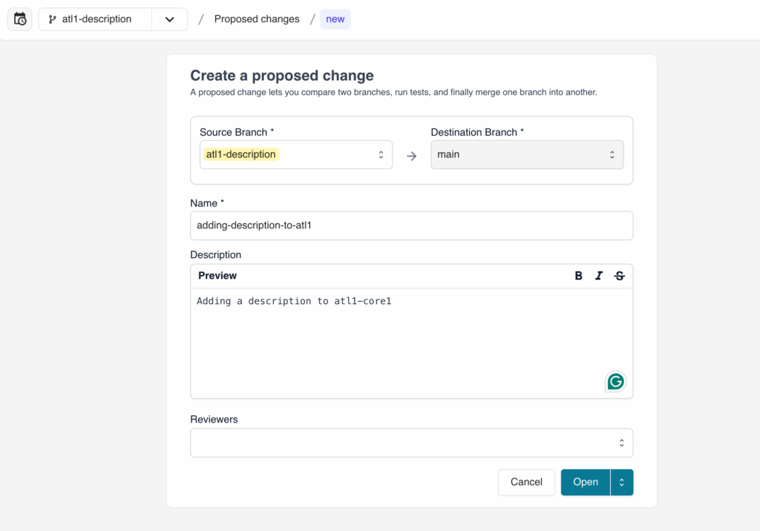
Task: Click the new badge in the breadcrumb
Action: click(x=335, y=19)
